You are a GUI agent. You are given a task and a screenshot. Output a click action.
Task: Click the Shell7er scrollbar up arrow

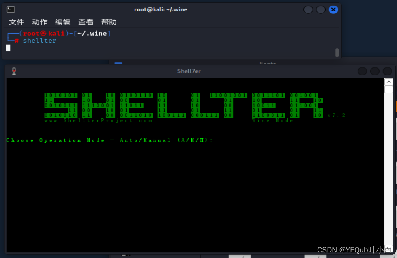coord(389,82)
